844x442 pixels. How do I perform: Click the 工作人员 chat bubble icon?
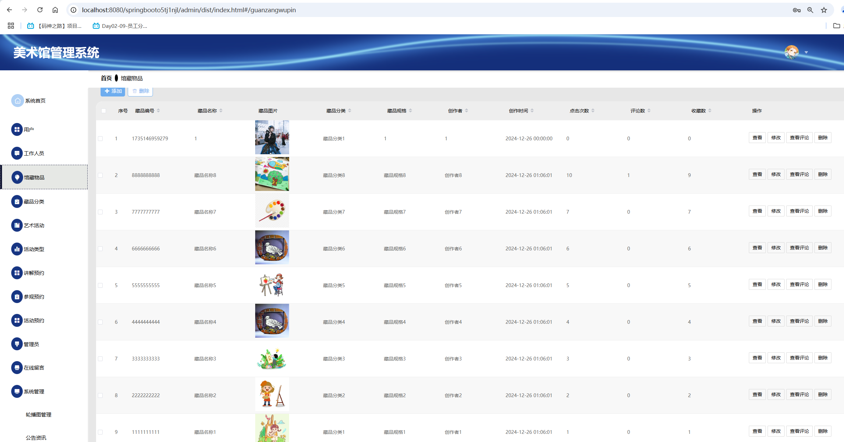(17, 153)
